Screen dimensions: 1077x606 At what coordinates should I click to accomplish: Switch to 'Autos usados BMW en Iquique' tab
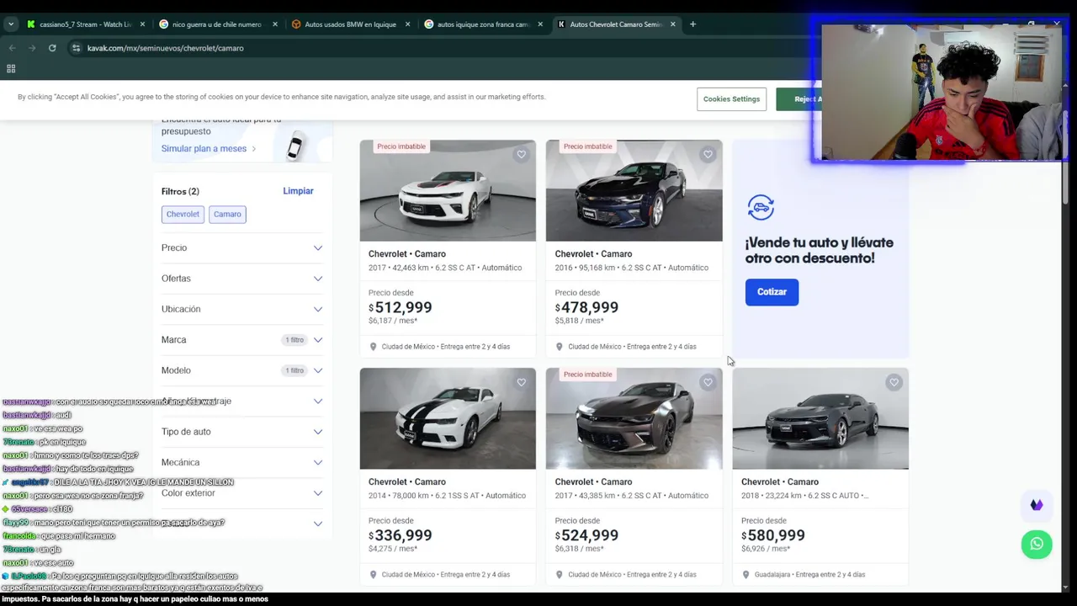click(x=349, y=24)
